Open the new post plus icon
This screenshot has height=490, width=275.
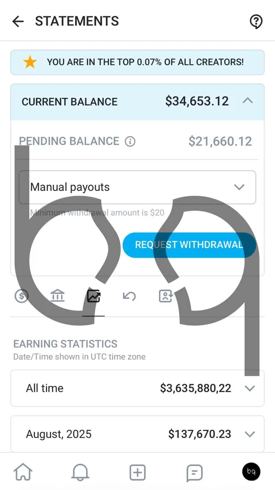(x=137, y=472)
